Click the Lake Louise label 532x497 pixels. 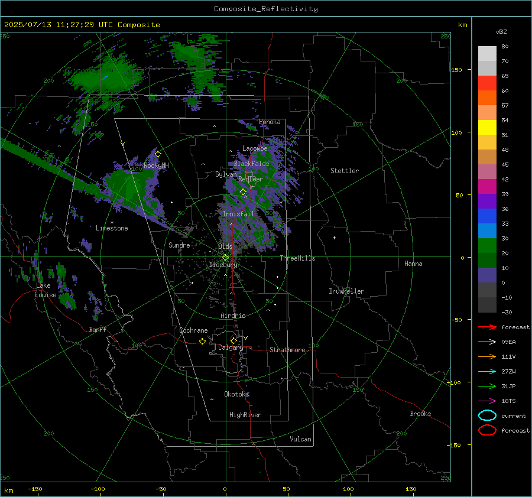point(46,290)
